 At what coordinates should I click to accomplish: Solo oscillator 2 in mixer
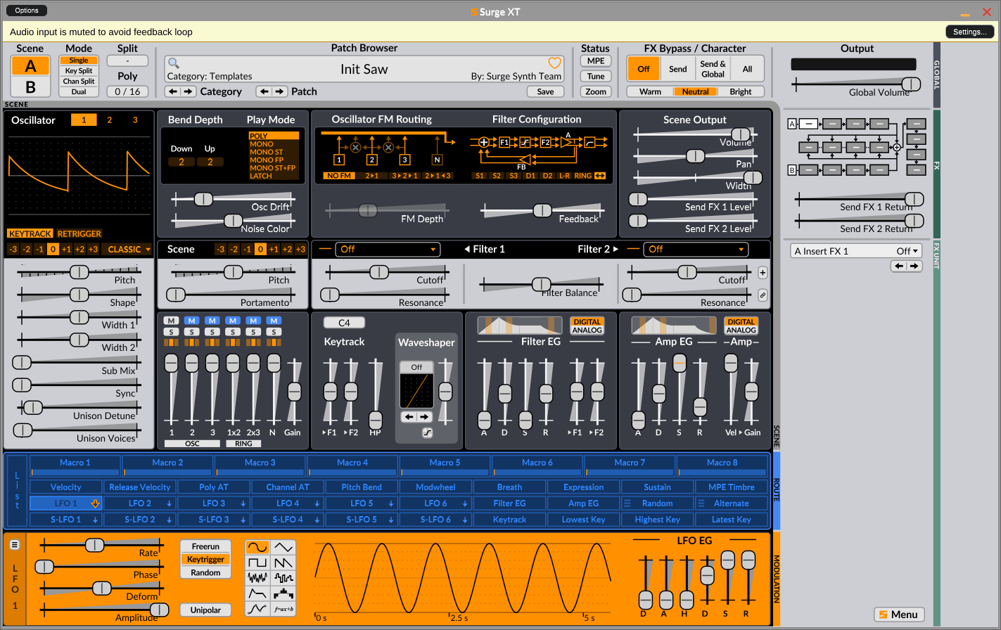191,332
